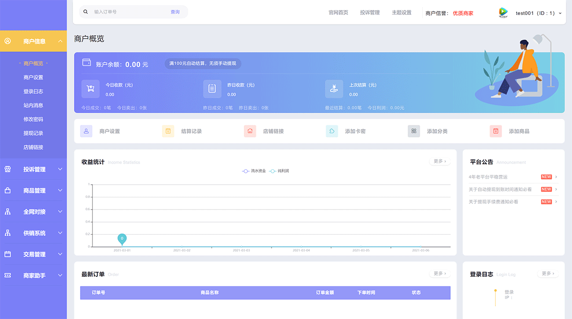Click the 投诉管理 sidebar icon

(x=8, y=169)
